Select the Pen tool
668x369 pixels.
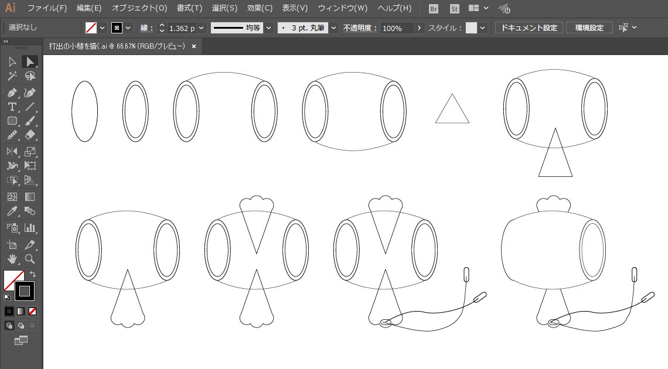12,93
